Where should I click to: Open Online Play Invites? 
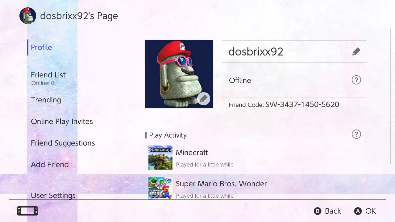(x=62, y=121)
